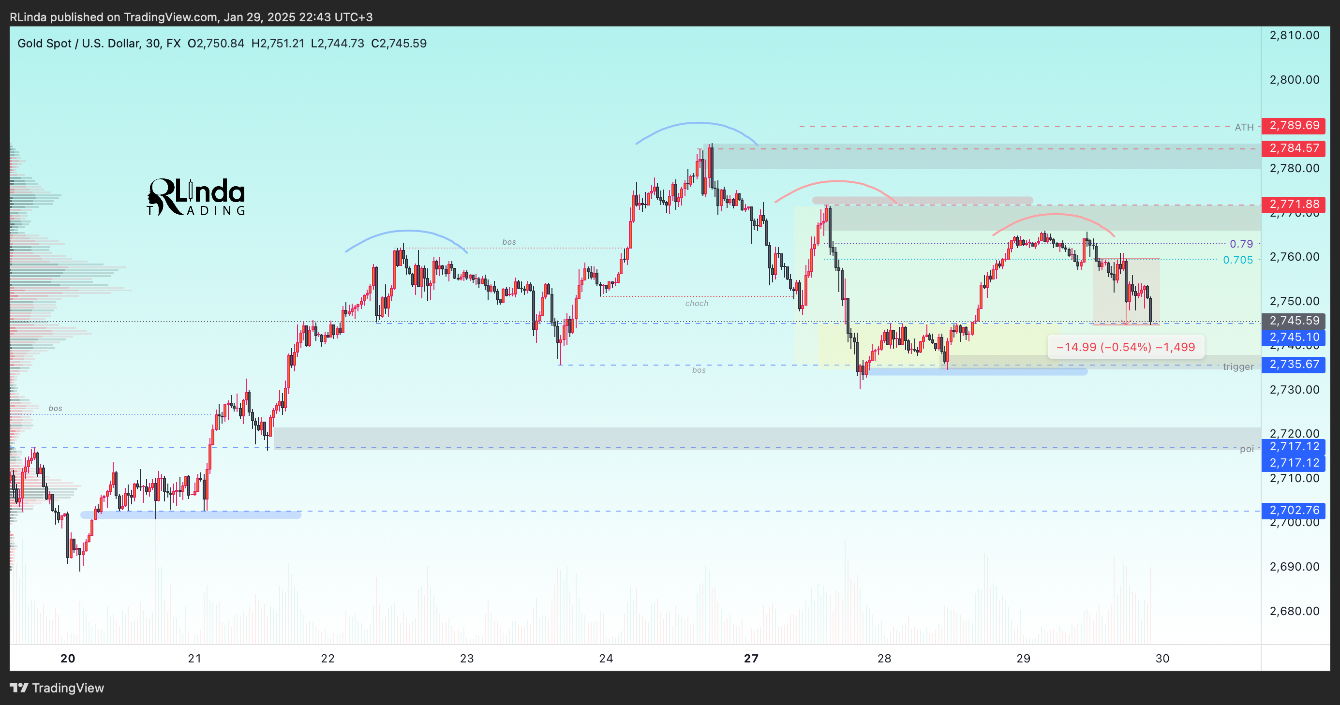
Task: Click the 2,680.00 price axis label
Action: tap(1294, 611)
